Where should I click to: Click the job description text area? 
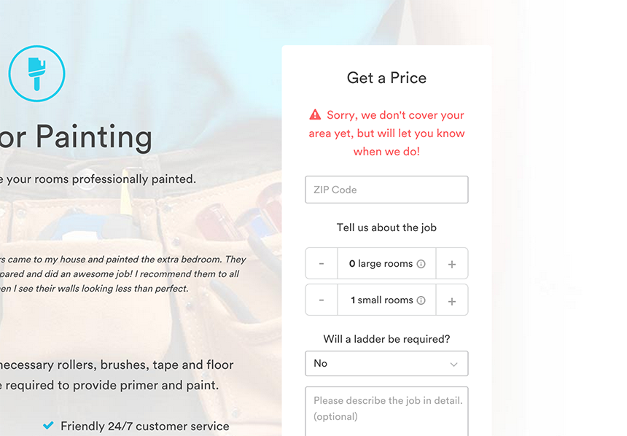[386, 410]
